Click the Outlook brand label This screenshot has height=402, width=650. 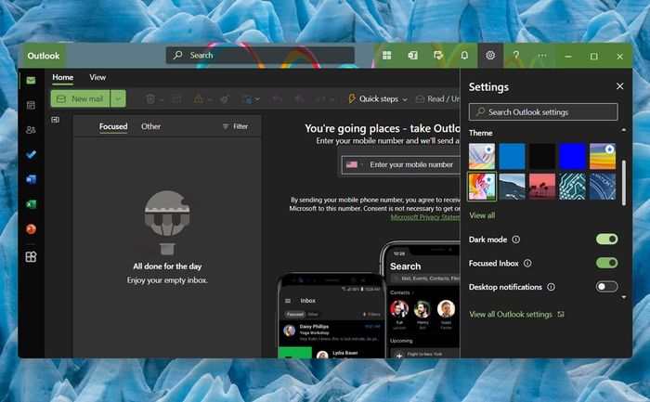[43, 56]
